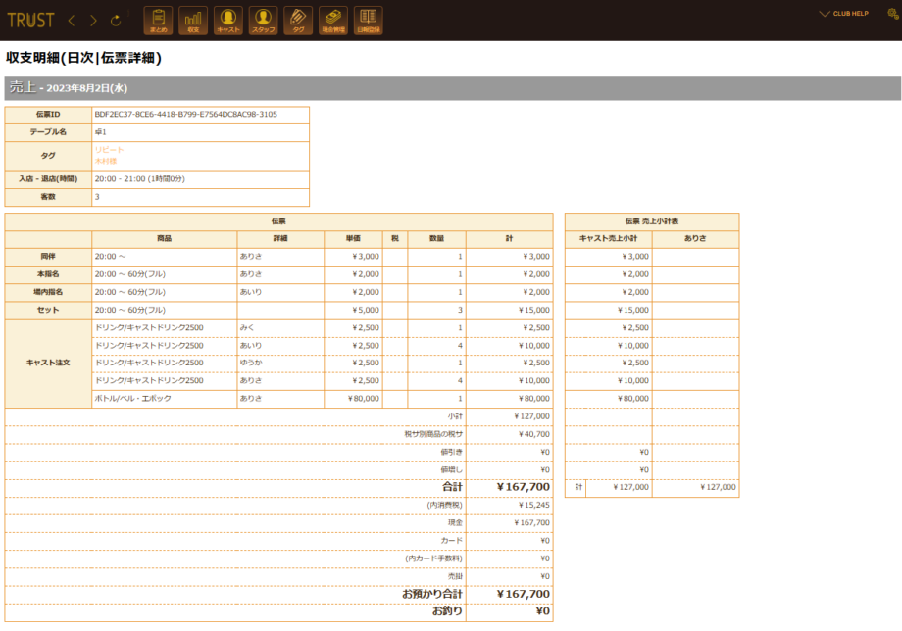
Task: Open the 日報登録 daily report icon
Action: (369, 21)
